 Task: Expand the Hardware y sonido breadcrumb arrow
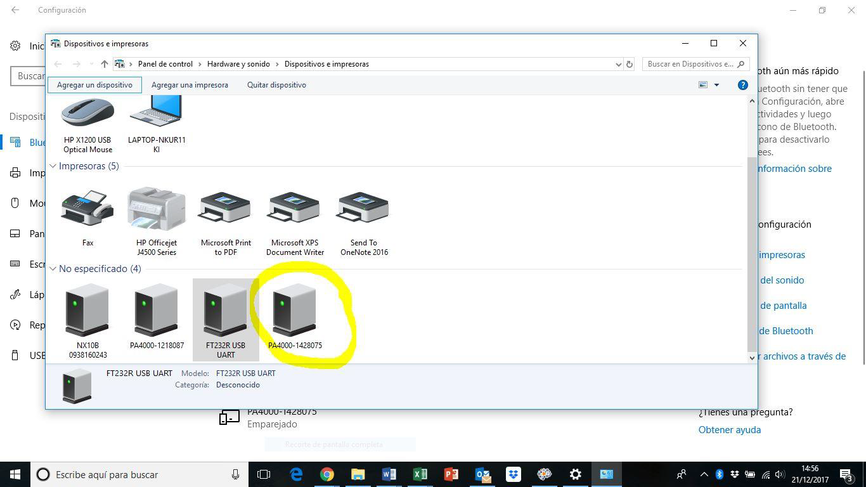276,64
